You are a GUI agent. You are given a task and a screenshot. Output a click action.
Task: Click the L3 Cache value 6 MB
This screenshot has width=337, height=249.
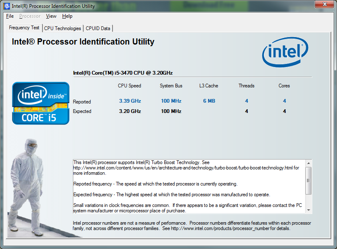209,101
